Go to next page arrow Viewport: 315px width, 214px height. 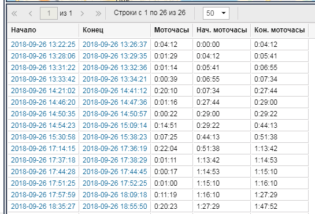pos(82,13)
